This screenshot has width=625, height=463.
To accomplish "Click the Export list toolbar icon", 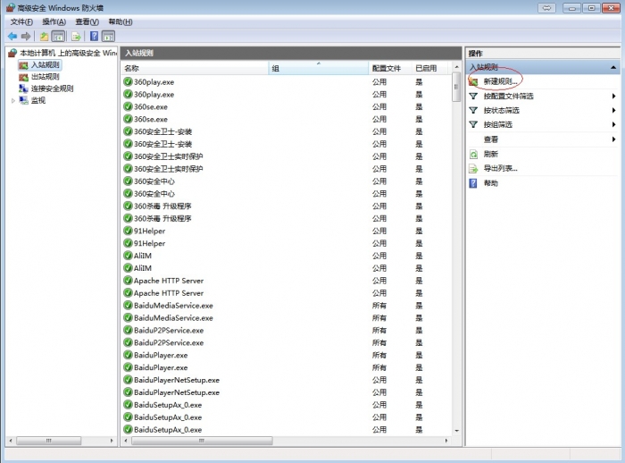I will pos(76,37).
